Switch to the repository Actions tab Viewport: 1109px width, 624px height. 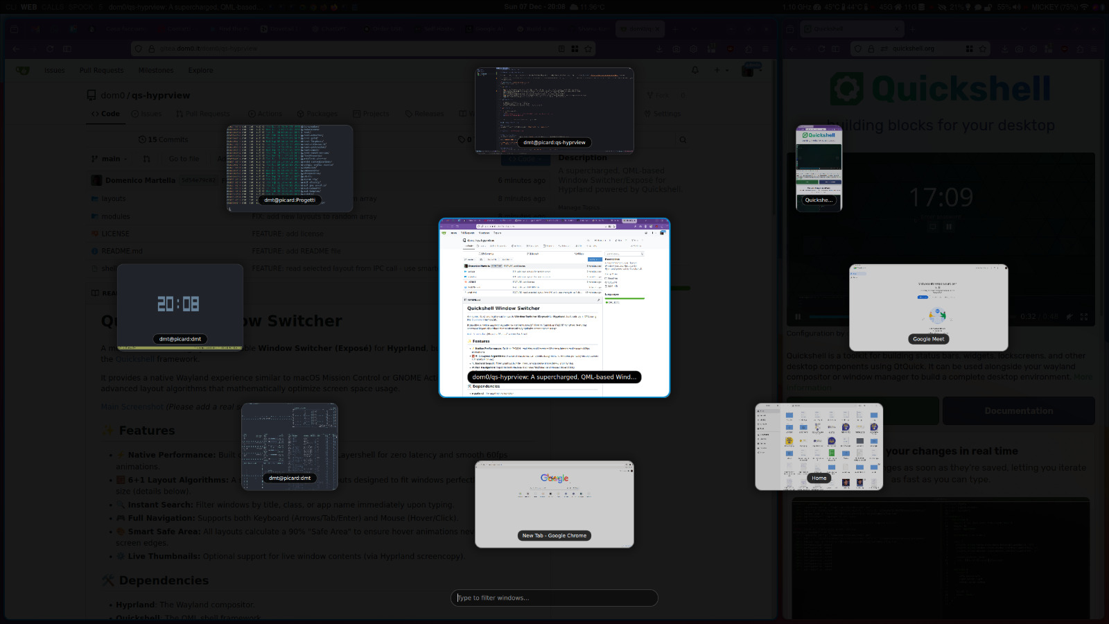tap(265, 114)
